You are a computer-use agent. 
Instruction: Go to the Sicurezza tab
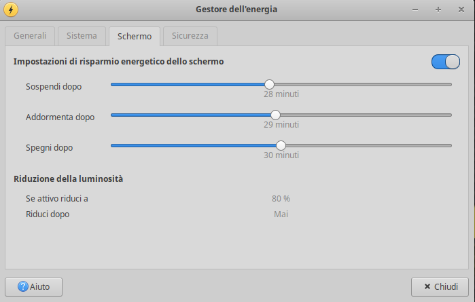(190, 36)
